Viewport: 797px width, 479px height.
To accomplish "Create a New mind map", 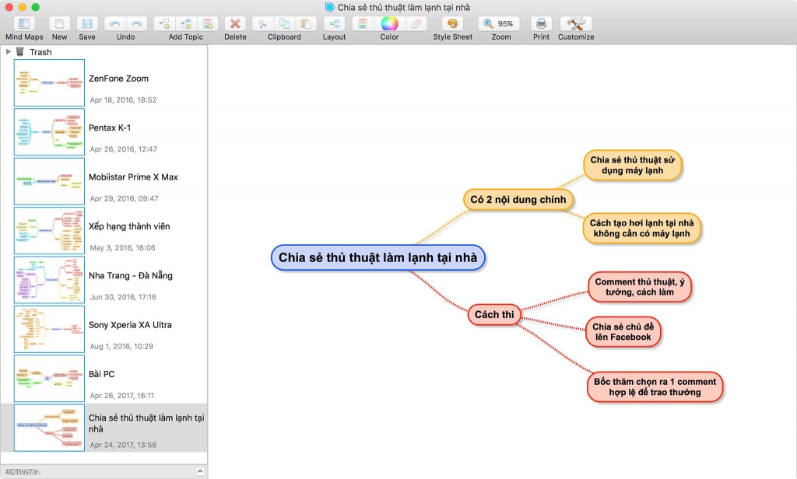I will coord(59,24).
